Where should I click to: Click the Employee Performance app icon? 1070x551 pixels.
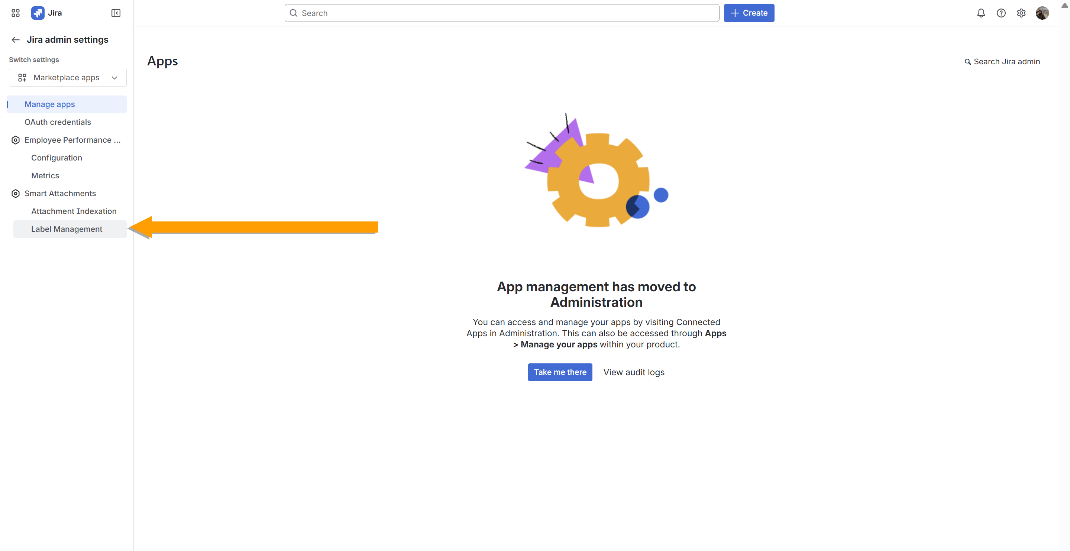(15, 140)
